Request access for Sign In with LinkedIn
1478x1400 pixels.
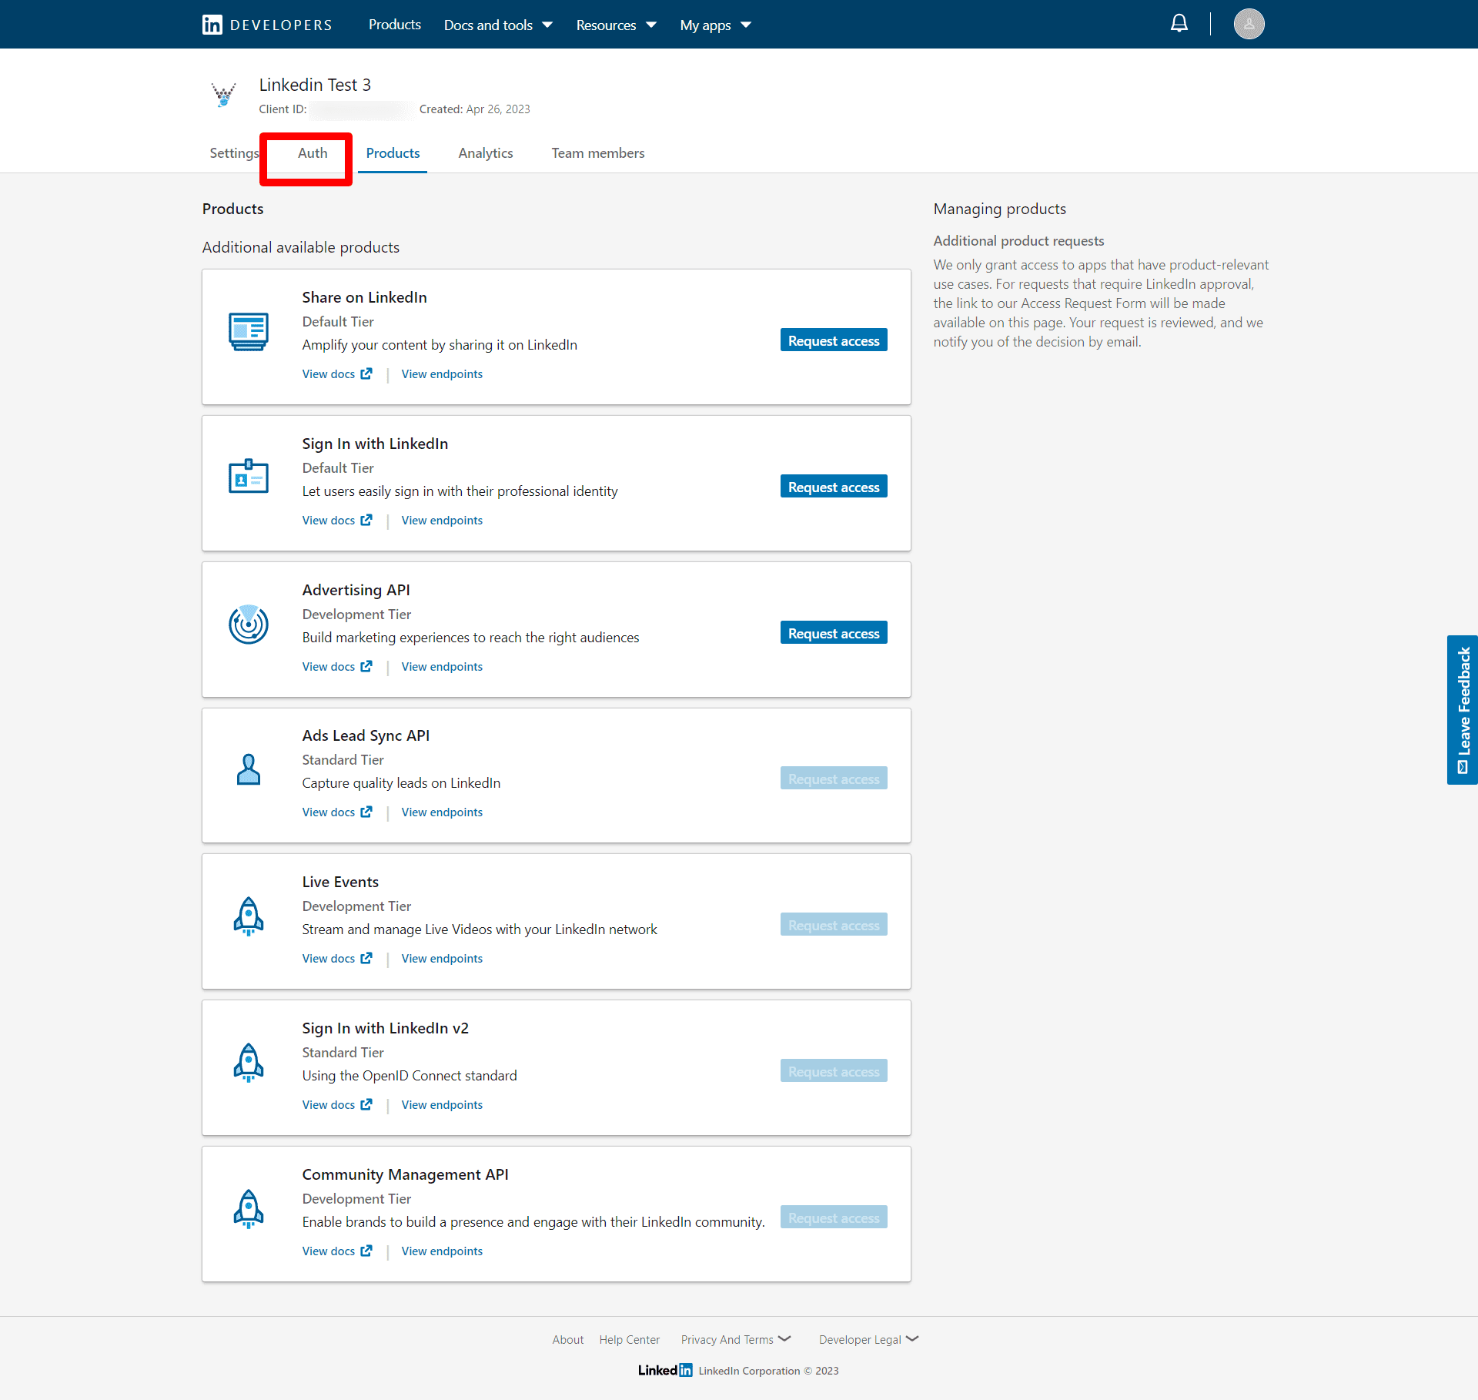[x=834, y=487]
